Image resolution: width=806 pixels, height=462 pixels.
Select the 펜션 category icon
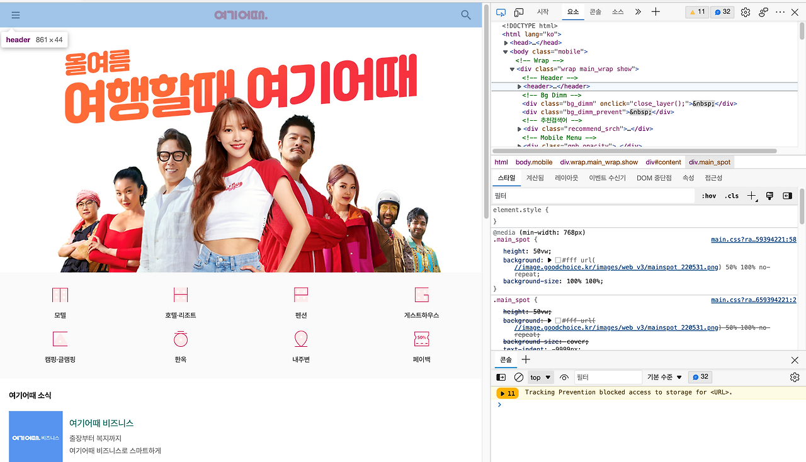(x=300, y=295)
